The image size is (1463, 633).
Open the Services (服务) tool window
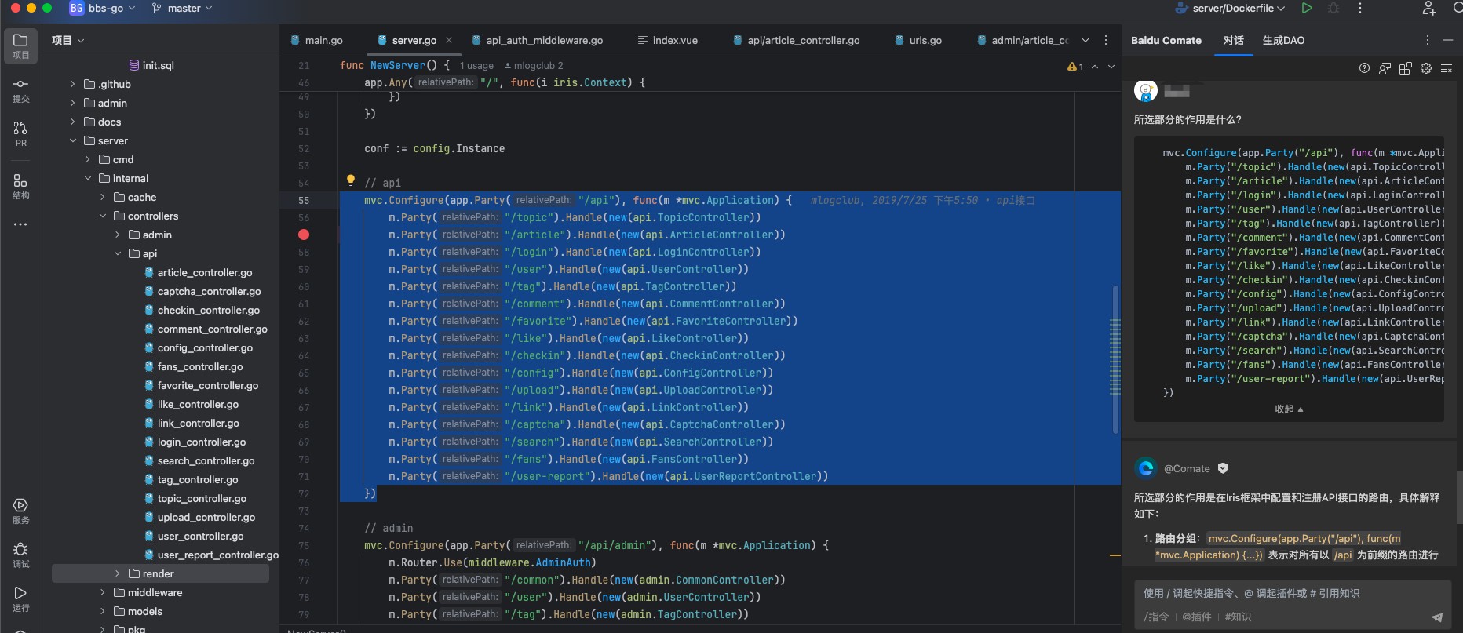20,511
